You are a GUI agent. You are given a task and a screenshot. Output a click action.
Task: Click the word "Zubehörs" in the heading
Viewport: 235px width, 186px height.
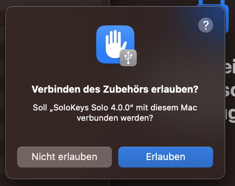(x=126, y=89)
